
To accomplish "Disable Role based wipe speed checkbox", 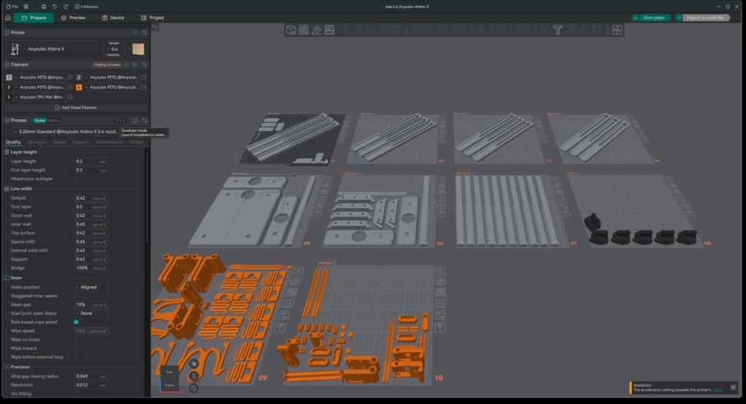I will (76, 322).
